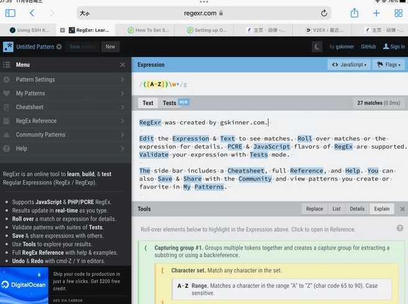Click My Patterns heart icon

pos(6,93)
